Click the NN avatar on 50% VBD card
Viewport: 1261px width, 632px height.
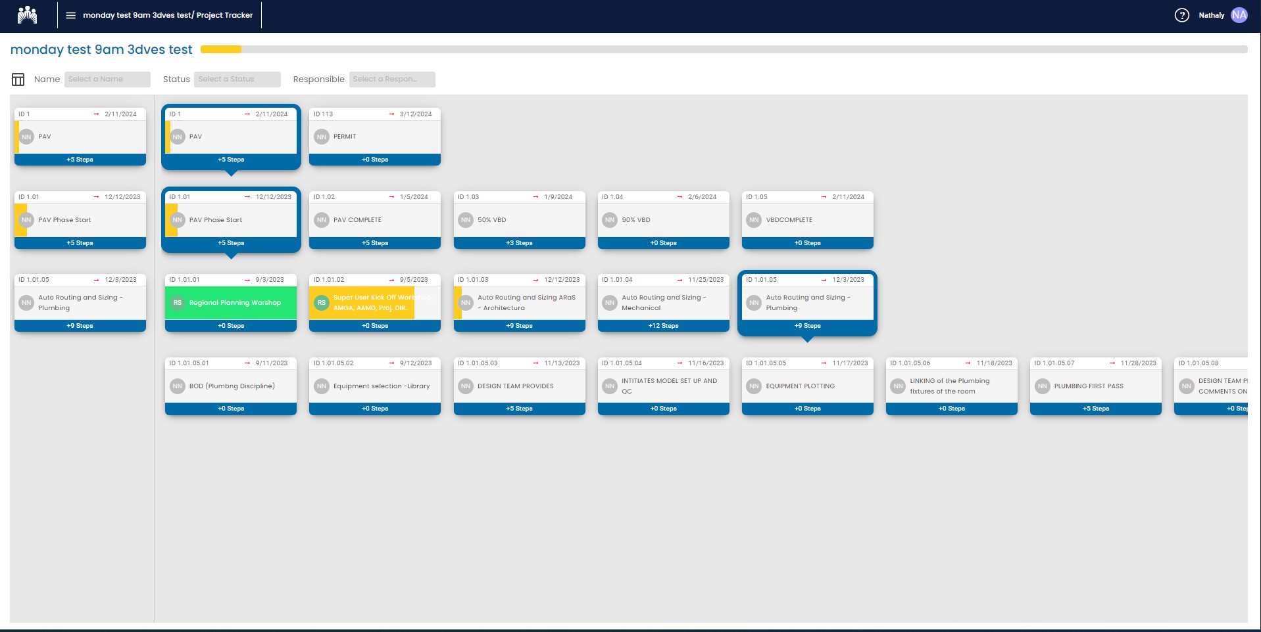[x=466, y=220]
